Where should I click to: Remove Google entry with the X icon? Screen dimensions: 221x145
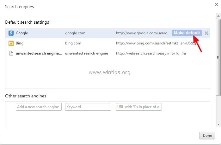coord(206,33)
